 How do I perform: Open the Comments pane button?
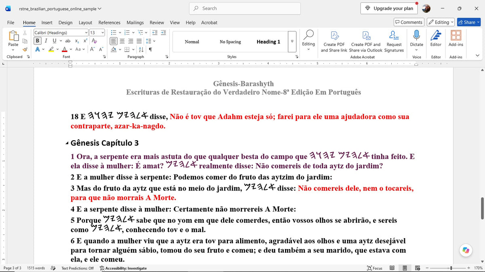409,22
